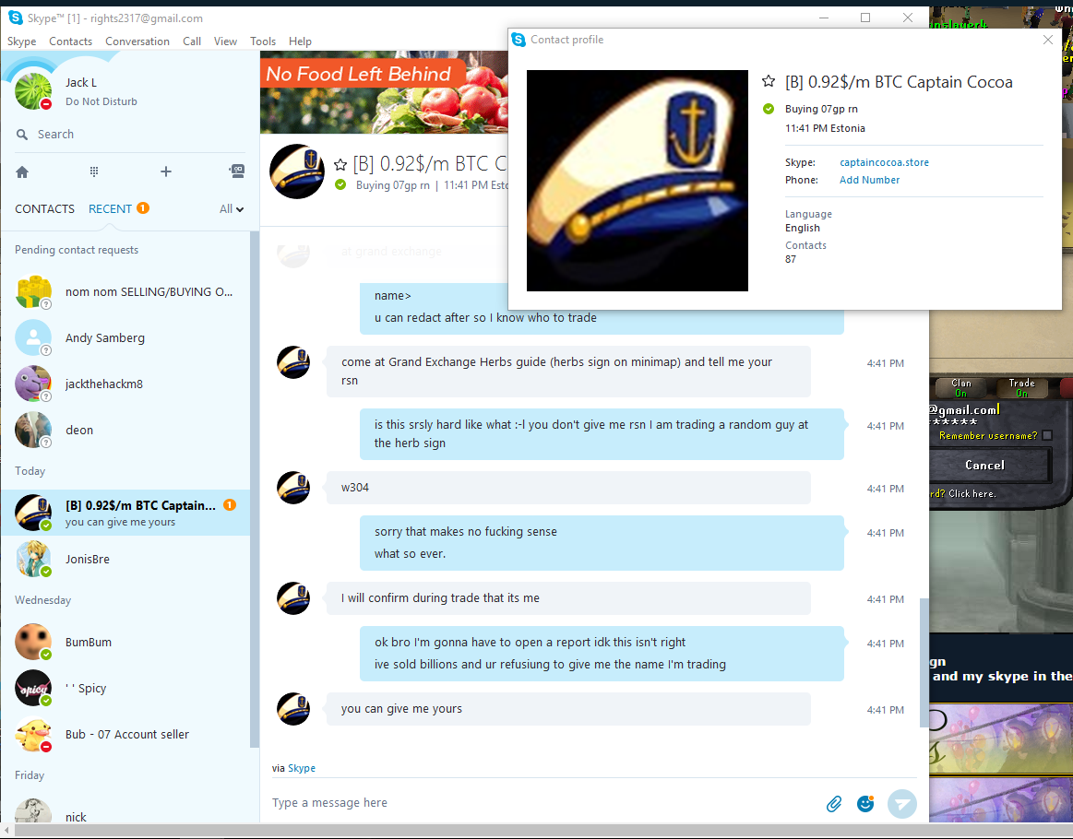Click the 'Buying 07gp rn' mood text in profile
This screenshot has width=1073, height=839.
coord(821,110)
